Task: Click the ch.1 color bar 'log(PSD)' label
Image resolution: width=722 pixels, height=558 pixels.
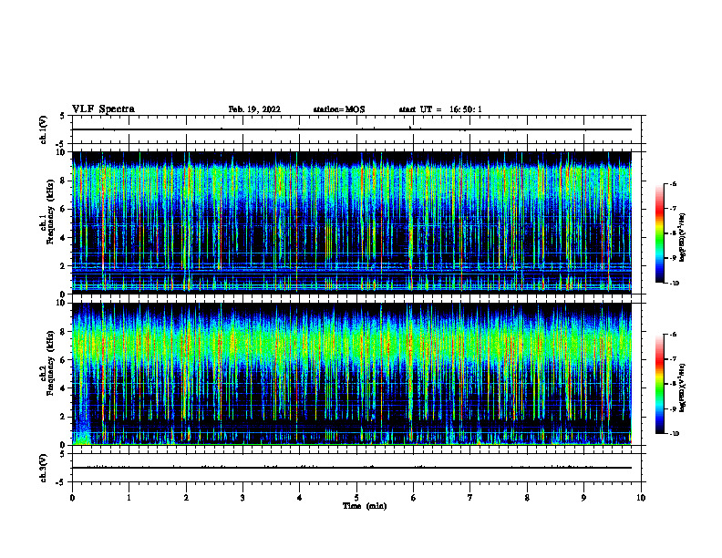Action: 683,237
